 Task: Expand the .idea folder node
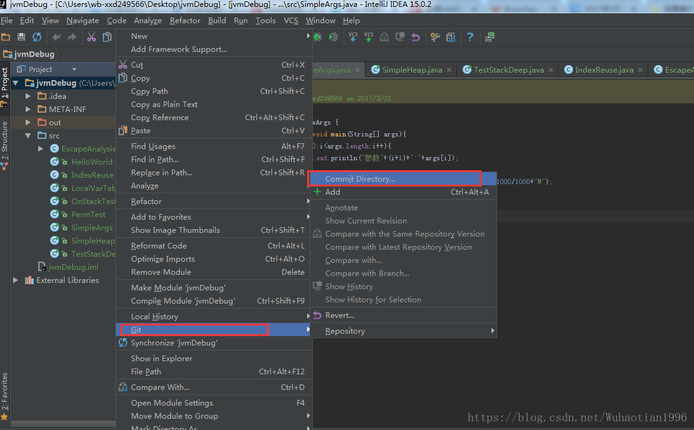point(28,96)
